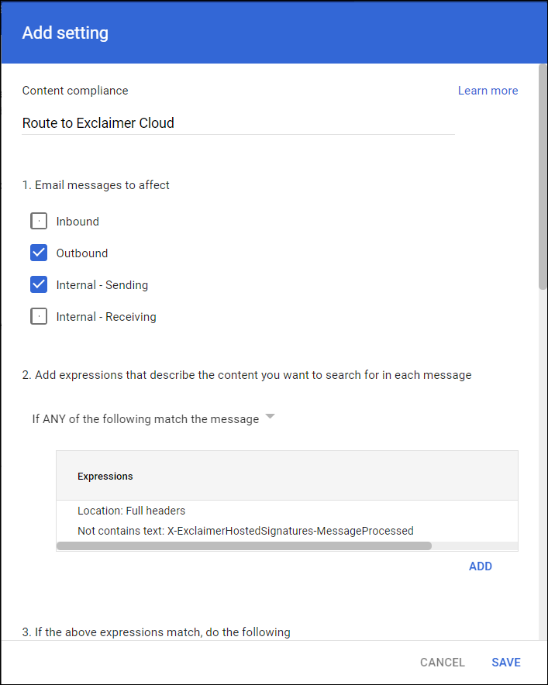The height and width of the screenshot is (685, 548).
Task: Select the 'Location: Full headers' expression line
Action: (131, 511)
